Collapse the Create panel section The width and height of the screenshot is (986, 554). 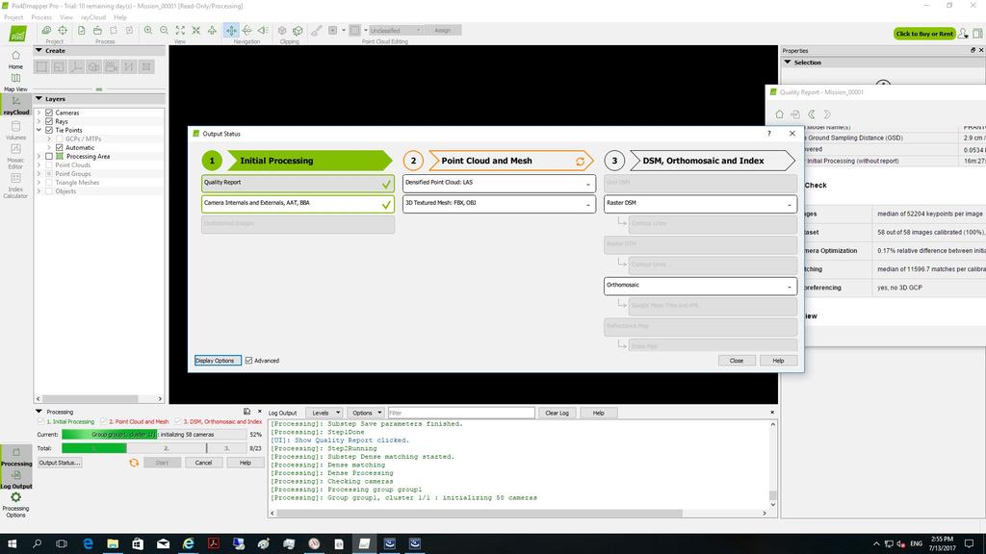[x=39, y=50]
